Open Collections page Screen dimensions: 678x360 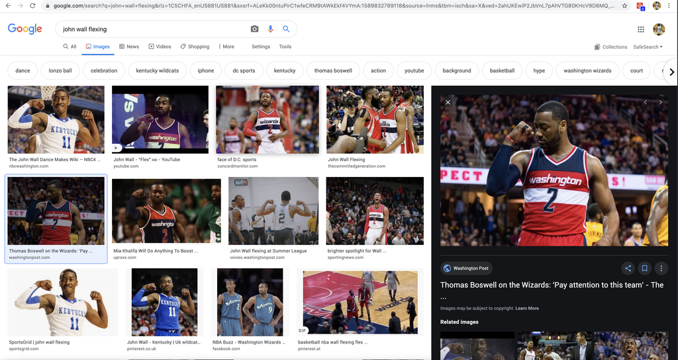610,47
